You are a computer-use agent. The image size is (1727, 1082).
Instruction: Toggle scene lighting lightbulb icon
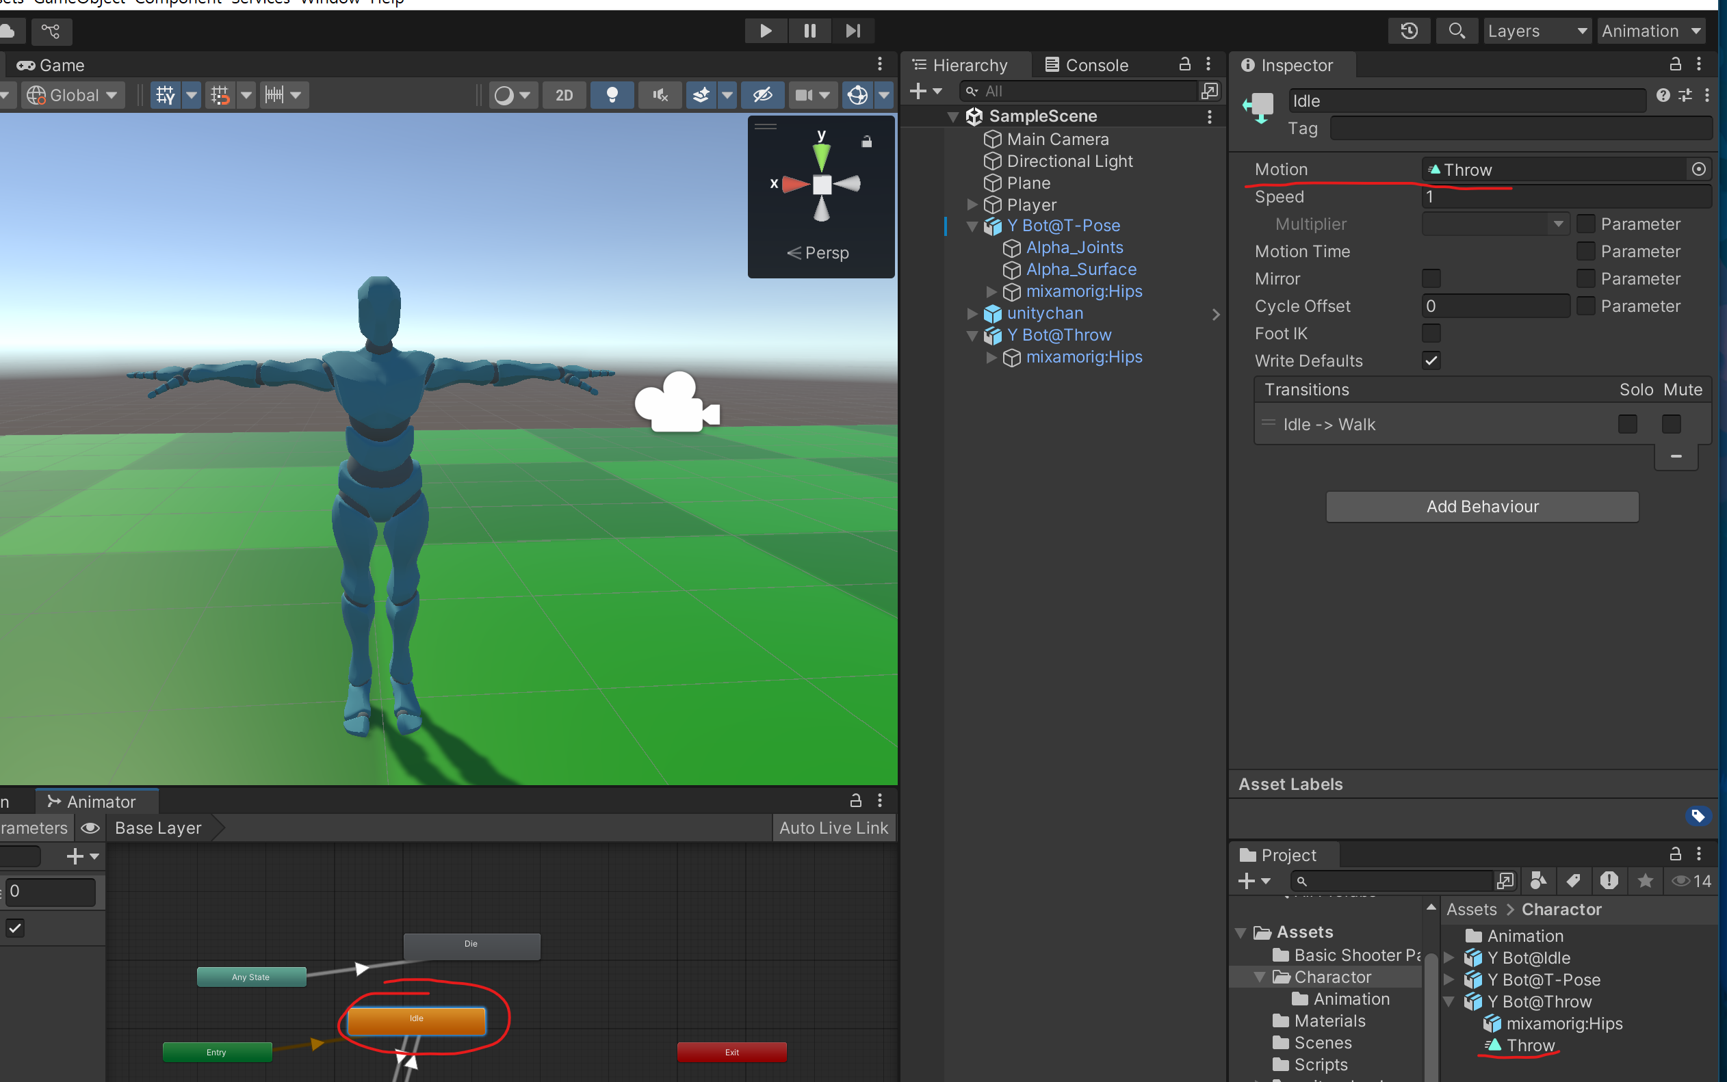click(612, 94)
